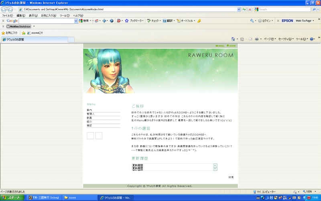Click the add-to-favorites bar star icon
The image size is (321, 201).
pyautogui.click(x=24, y=33)
